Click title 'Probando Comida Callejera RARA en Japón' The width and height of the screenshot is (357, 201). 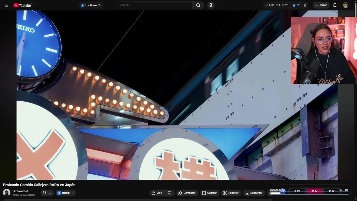pyautogui.click(x=39, y=185)
